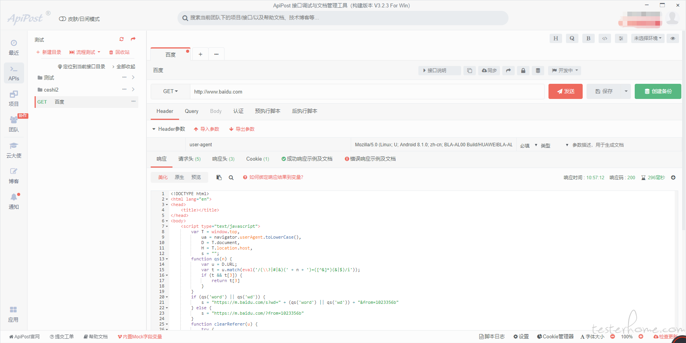Open the 云大使 sidebar section
This screenshot has height=343, width=686.
coord(14,150)
